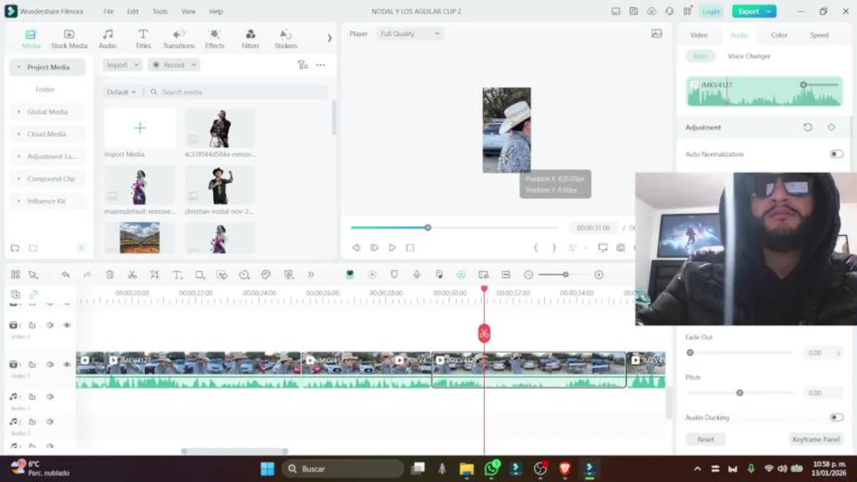Screen dimensions: 857x482
Task: Open the Speed tool in timeline toolbar
Action: tap(244, 274)
